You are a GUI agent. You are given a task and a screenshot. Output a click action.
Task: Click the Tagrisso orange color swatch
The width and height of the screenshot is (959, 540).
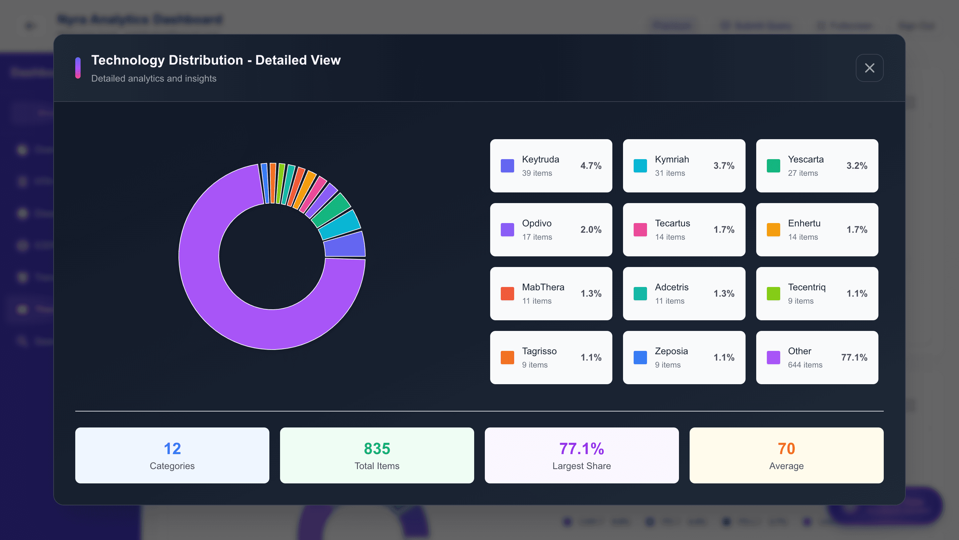[x=507, y=358]
